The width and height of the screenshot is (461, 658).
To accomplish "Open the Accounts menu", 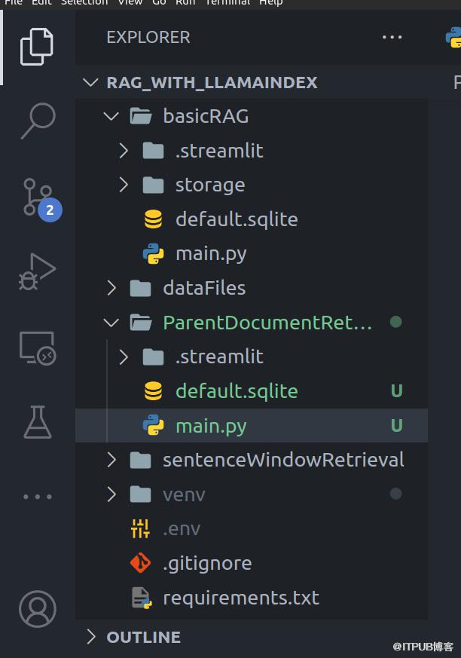I will tap(37, 609).
